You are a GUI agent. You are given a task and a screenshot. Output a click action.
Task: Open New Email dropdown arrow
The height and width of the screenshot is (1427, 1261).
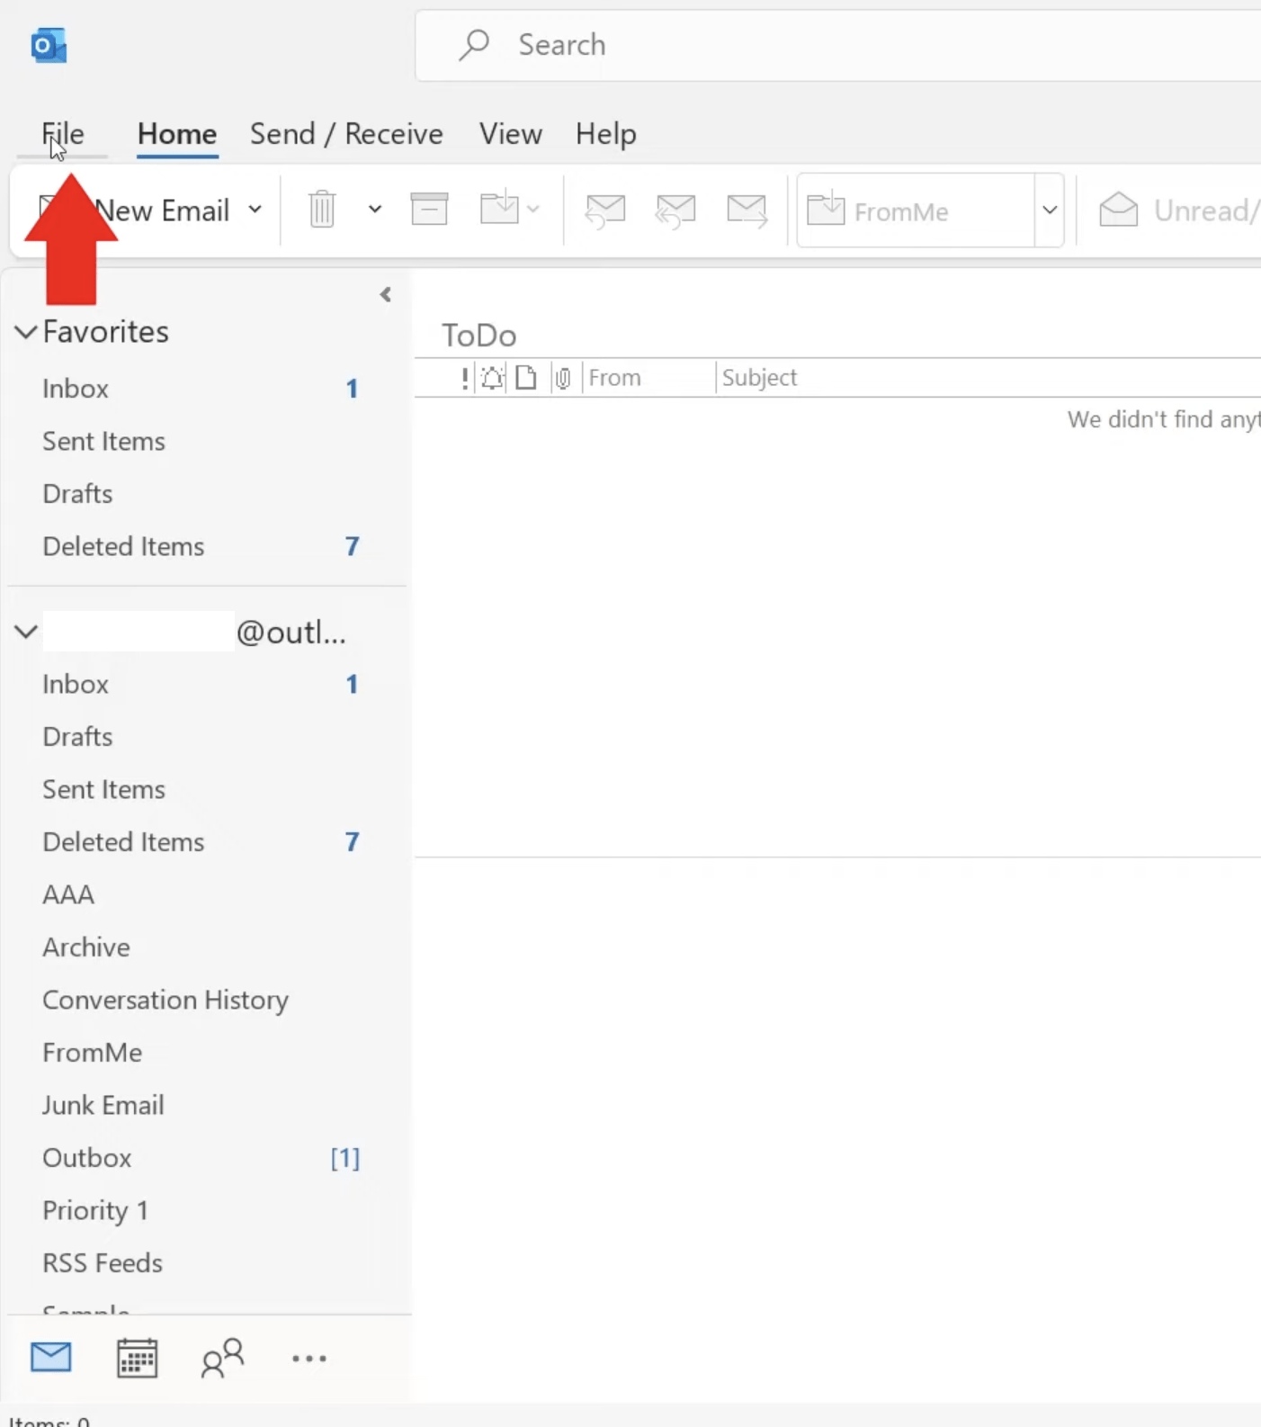click(255, 210)
